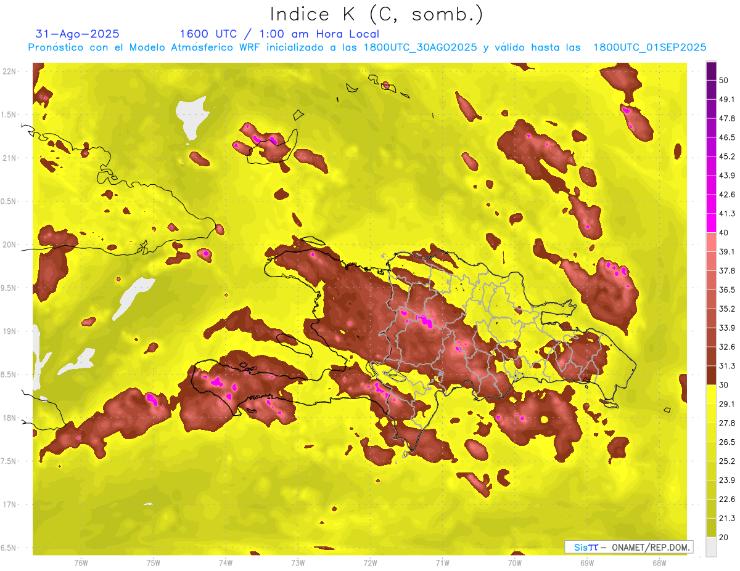Click the '30' colorbar value
The width and height of the screenshot is (740, 571).
724,385
